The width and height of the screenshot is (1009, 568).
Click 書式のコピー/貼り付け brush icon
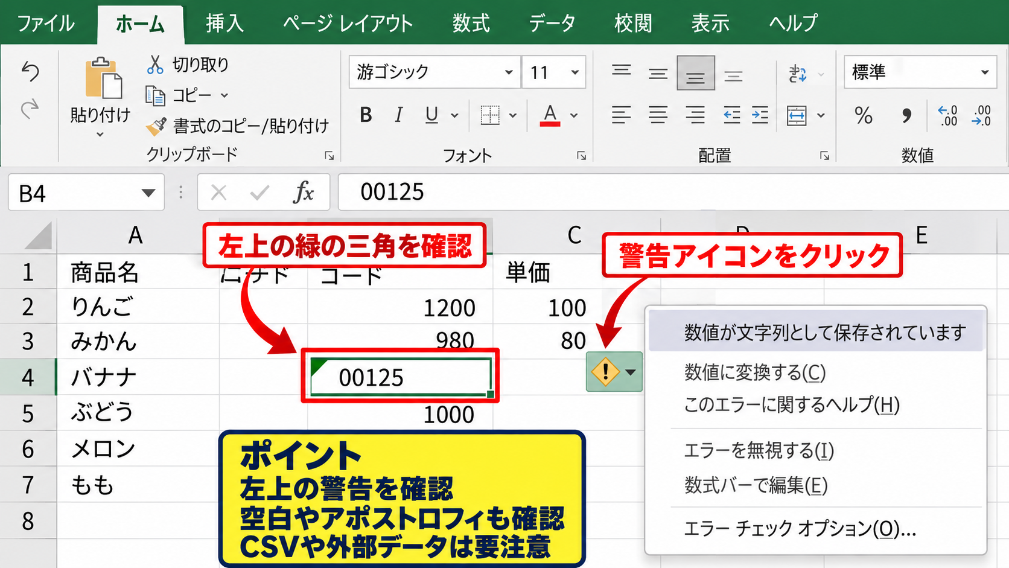click(x=156, y=126)
